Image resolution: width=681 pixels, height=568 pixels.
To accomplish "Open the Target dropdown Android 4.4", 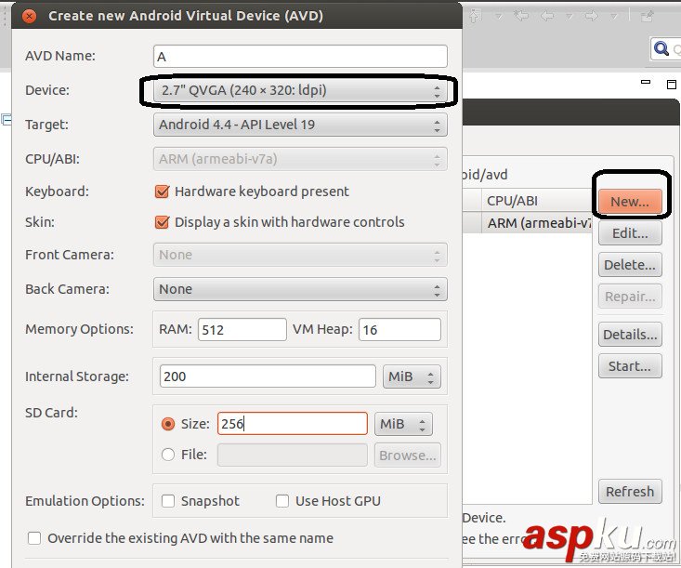I will click(300, 125).
